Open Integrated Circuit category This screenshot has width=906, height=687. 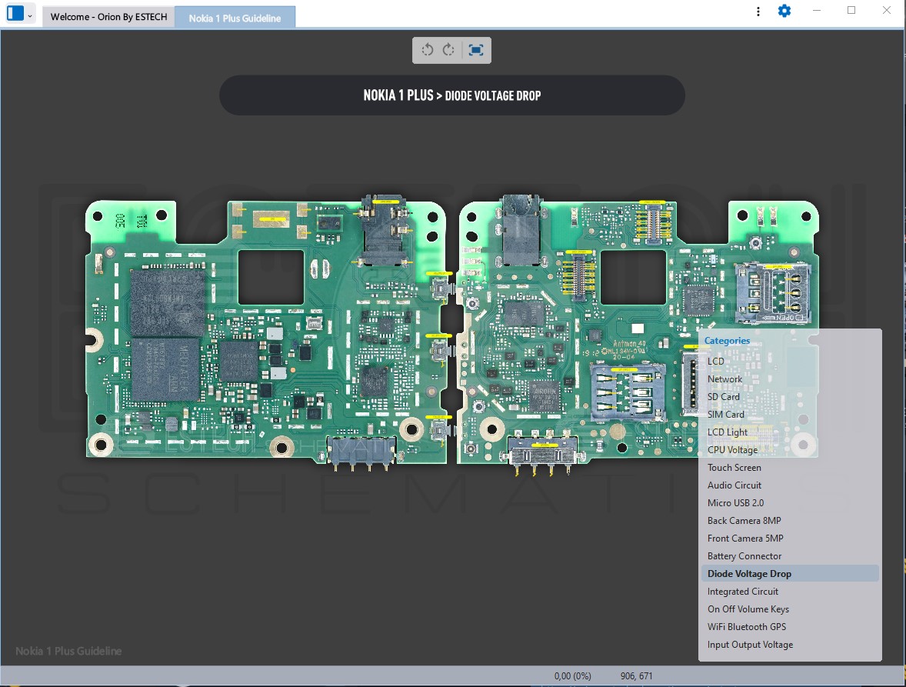(742, 591)
